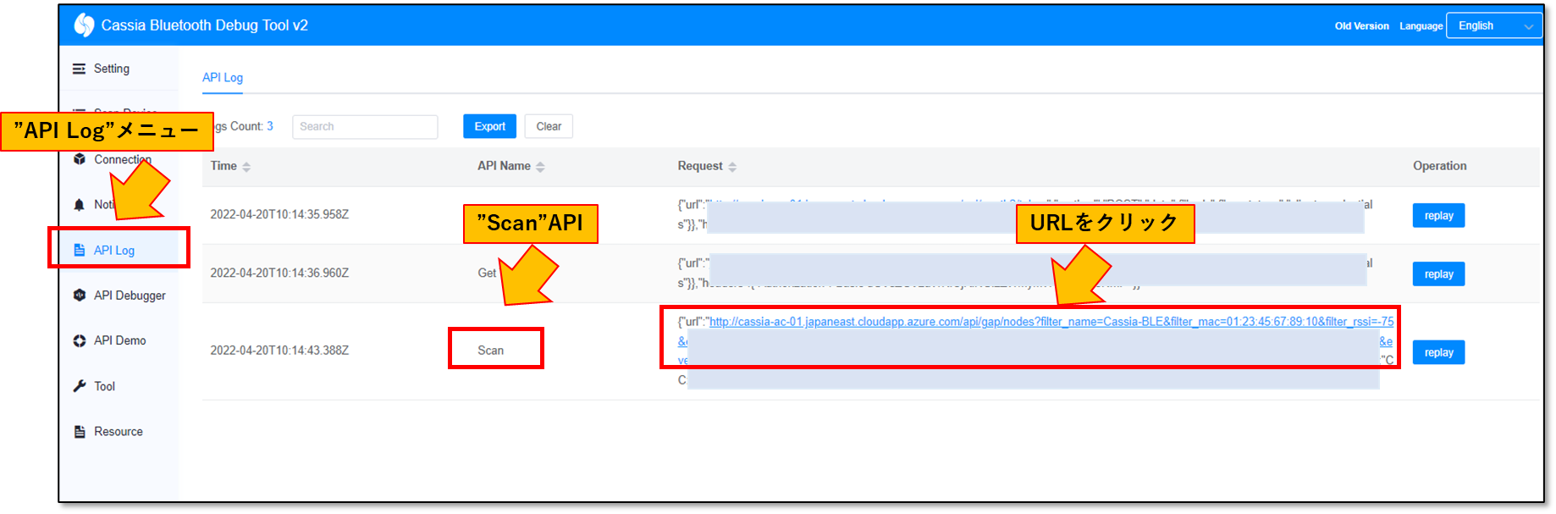
Task: Click the Export button
Action: [489, 126]
